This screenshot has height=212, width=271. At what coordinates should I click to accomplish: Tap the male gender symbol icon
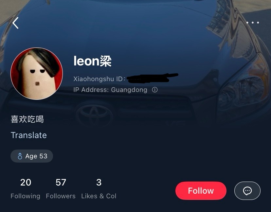[20, 156]
